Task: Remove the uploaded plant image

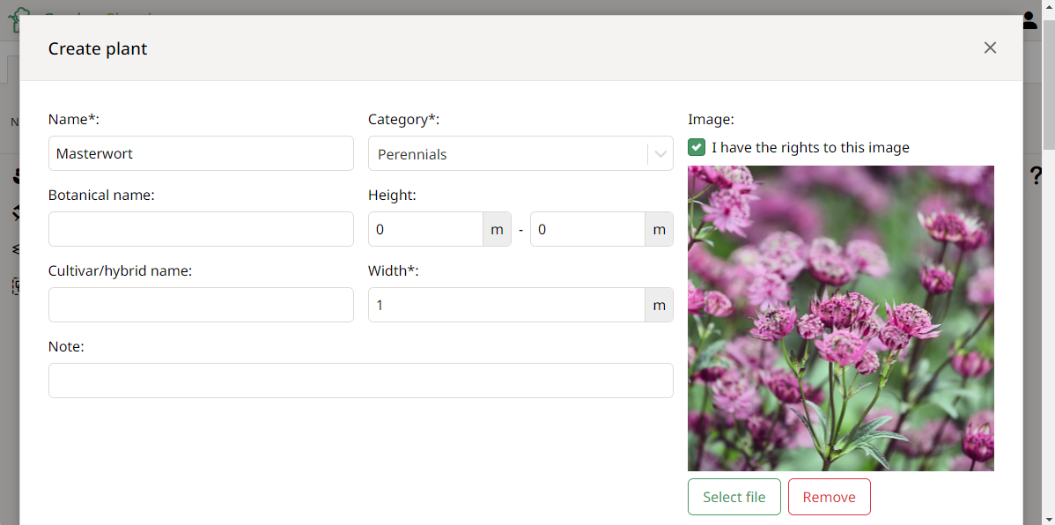Action: click(829, 497)
